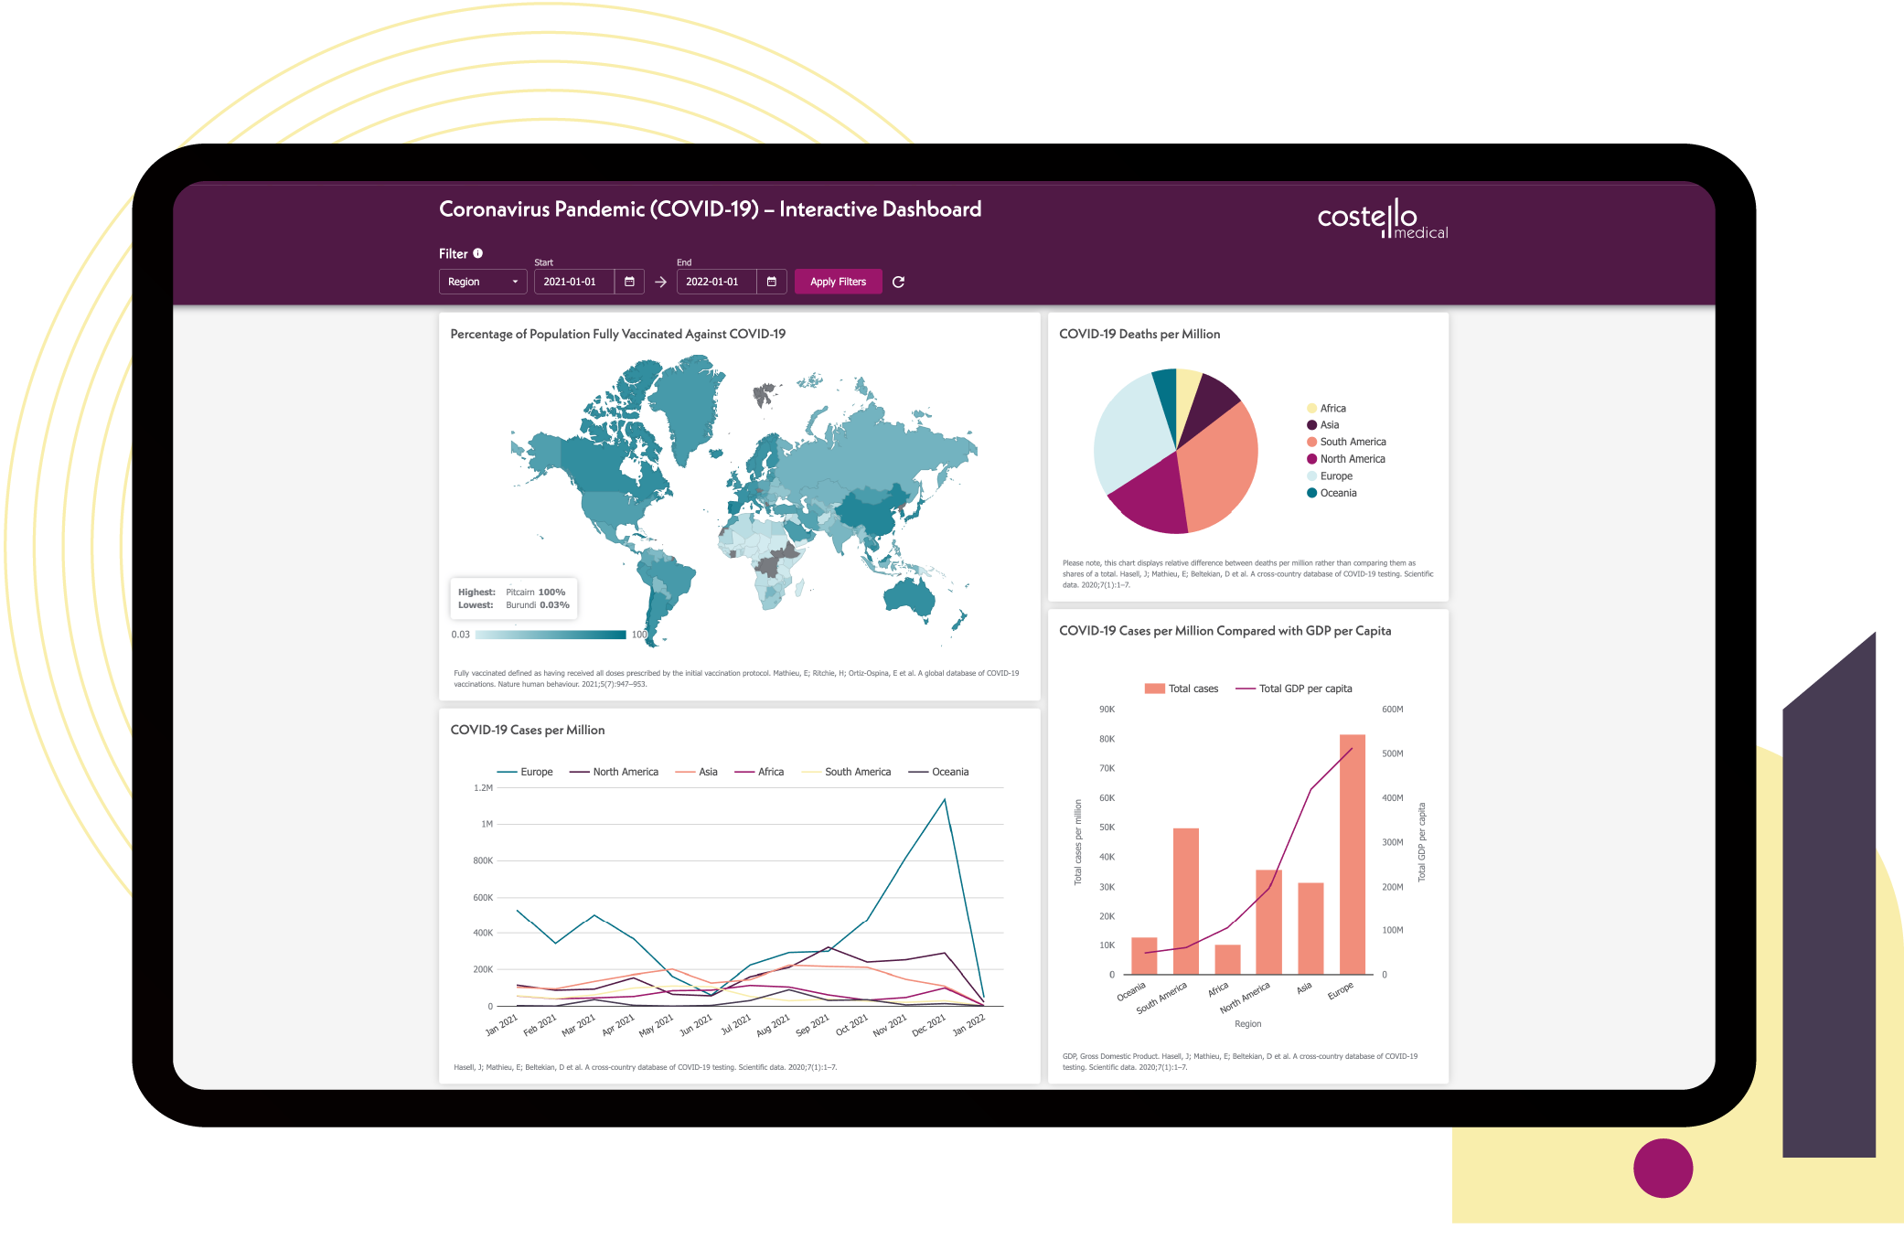Toggle Africa in the deaths pie legend

(1332, 409)
